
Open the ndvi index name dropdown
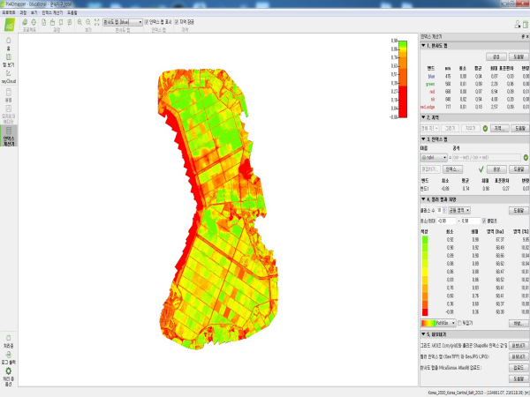point(434,158)
